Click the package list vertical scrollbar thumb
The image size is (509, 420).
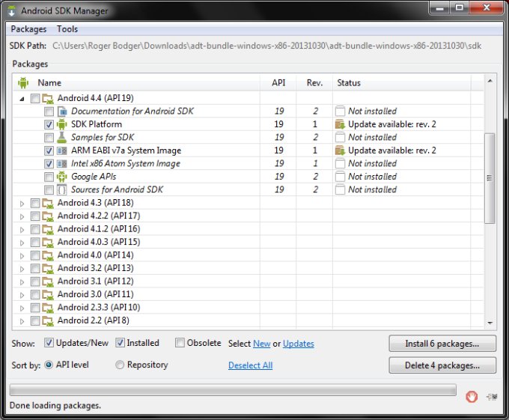(490, 178)
